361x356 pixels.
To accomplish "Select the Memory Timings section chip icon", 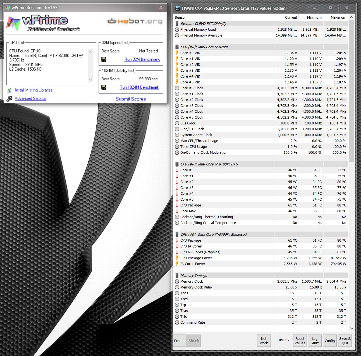I will (x=177, y=275).
